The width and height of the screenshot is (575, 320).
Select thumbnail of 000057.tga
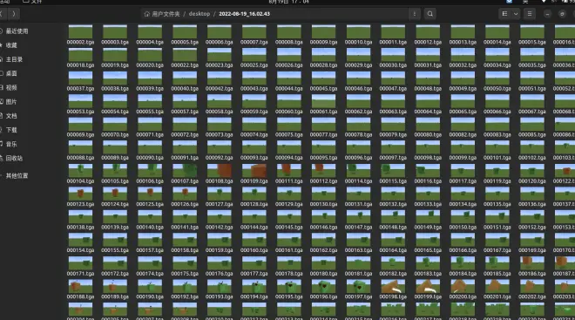[185, 101]
